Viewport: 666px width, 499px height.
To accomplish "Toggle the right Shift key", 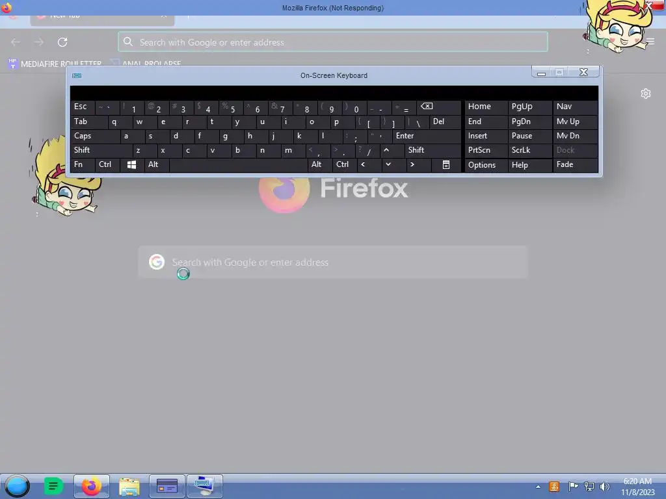I will click(x=433, y=150).
